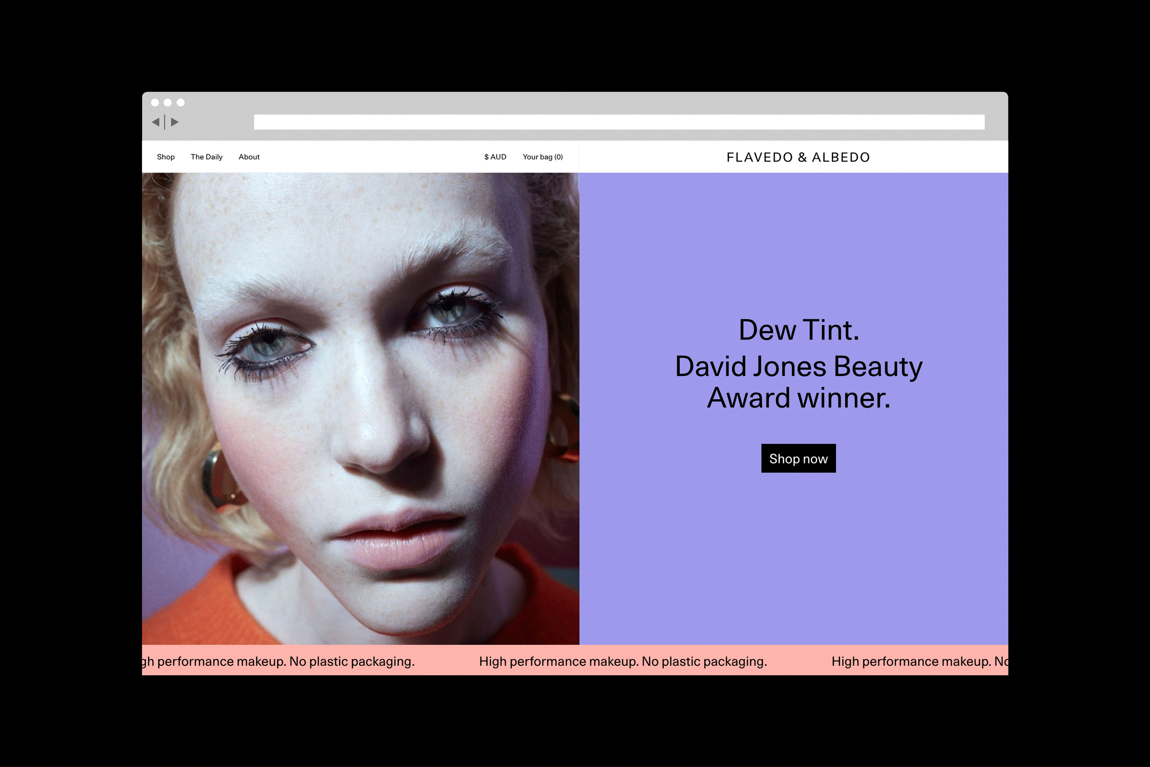Click the browser forward arrow
The height and width of the screenshot is (767, 1150).
pos(175,122)
